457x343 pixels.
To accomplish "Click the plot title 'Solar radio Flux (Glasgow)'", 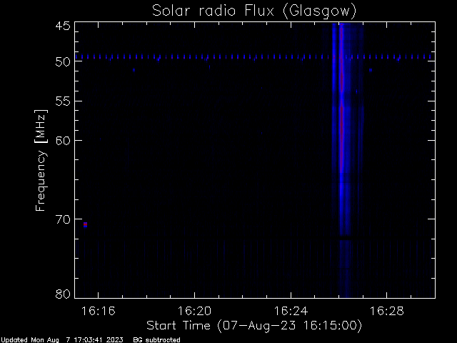I will 254,11.
